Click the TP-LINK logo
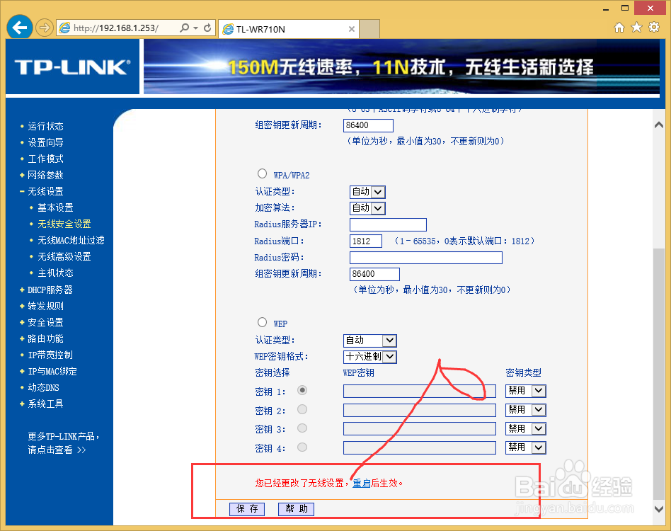Image resolution: width=671 pixels, height=531 pixels. click(72, 67)
